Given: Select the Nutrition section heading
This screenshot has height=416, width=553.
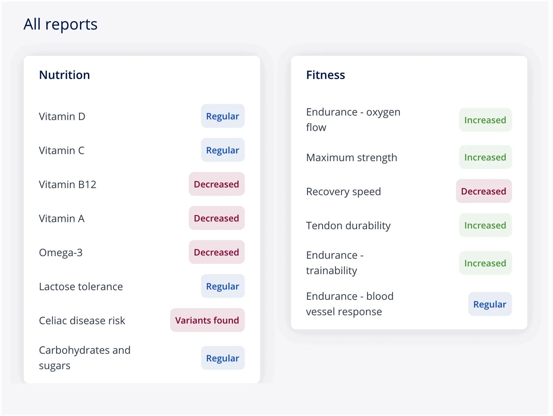Looking at the screenshot, I should click(65, 75).
